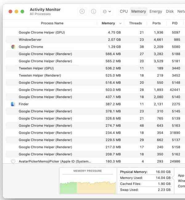Select Chrome Helper (Renderer) using 229.5 MB

(95, 140)
